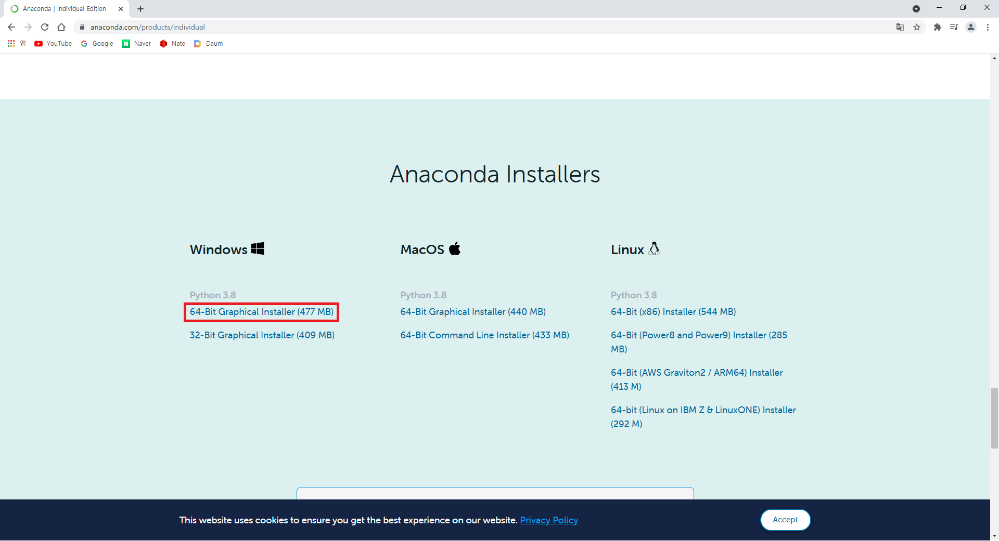
Task: Click the Linux penguin icon
Action: [x=654, y=248]
